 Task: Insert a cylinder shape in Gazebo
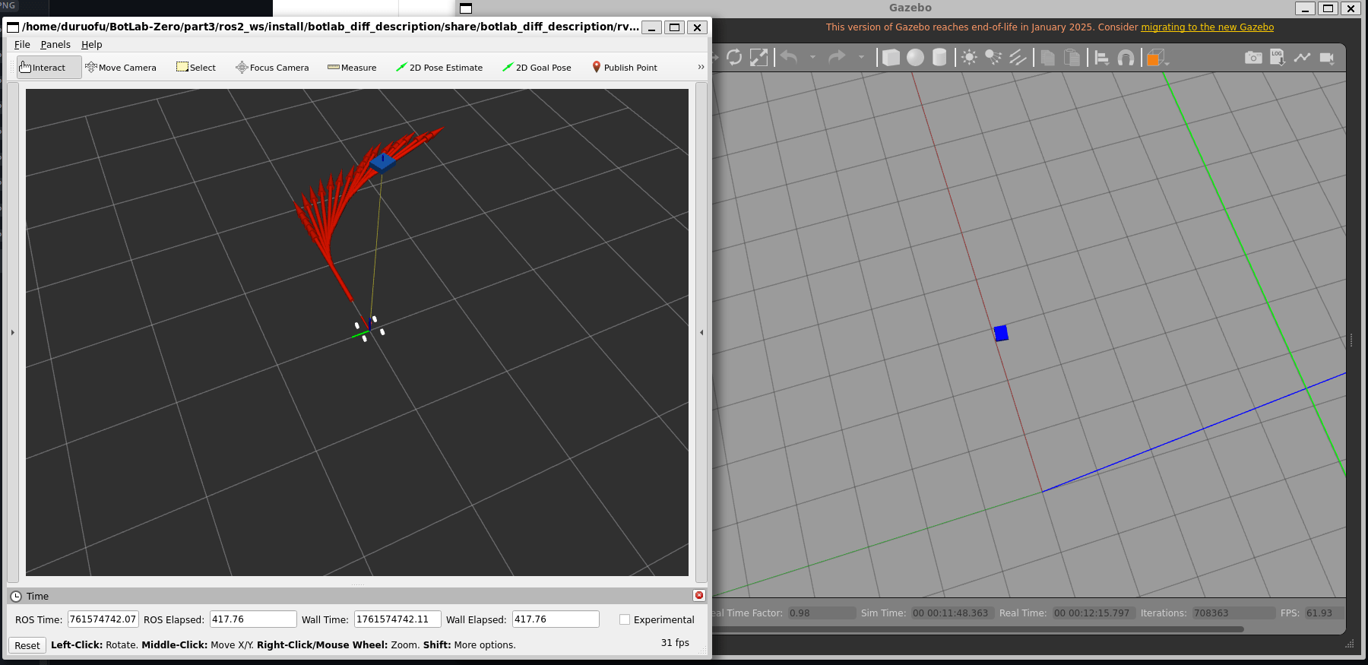point(939,58)
